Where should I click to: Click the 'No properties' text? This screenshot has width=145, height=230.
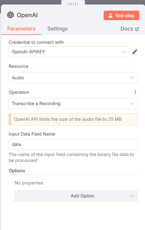pyautogui.click(x=29, y=183)
